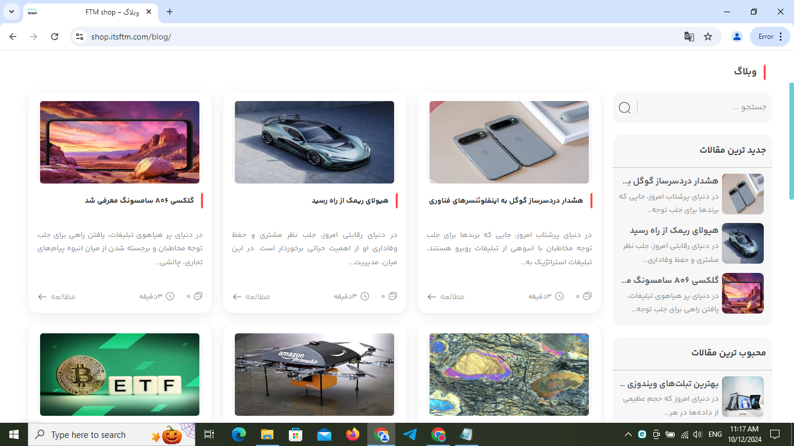This screenshot has height=446, width=794.
Task: Open the battery tray icon
Action: (670, 434)
